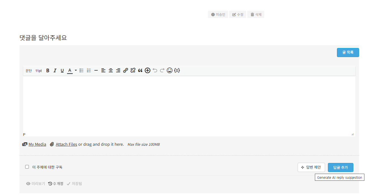Screen dimensions: 376x196
Task: Apply the text color A swatch
Action: click(70, 71)
